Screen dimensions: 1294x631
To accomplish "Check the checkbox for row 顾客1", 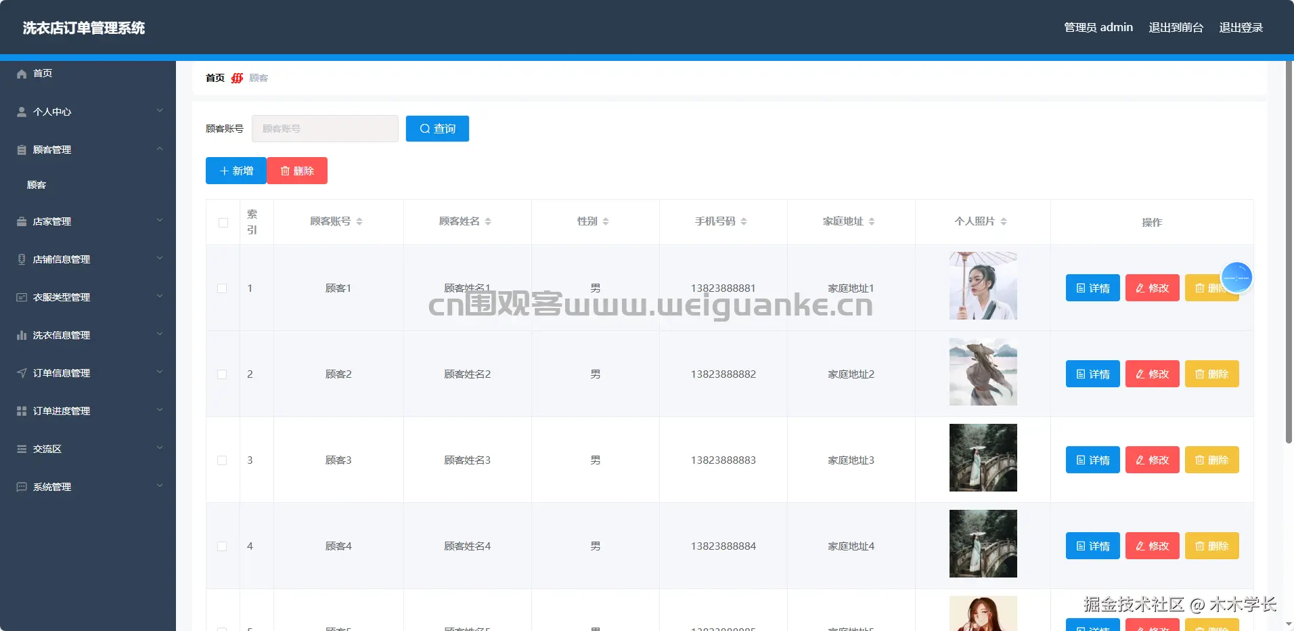I will pyautogui.click(x=222, y=288).
